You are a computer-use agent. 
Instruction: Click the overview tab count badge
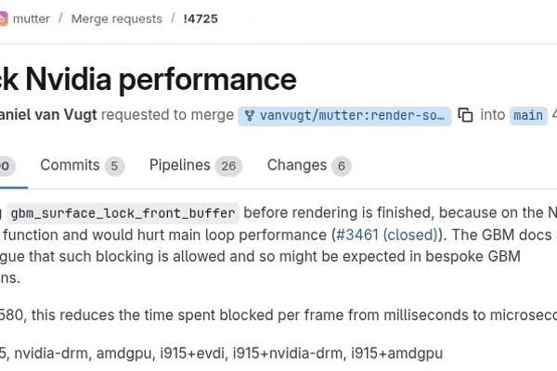click(5, 166)
